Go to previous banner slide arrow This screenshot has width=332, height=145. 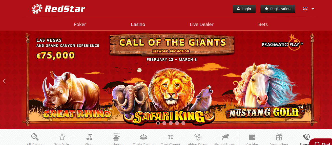point(4,81)
